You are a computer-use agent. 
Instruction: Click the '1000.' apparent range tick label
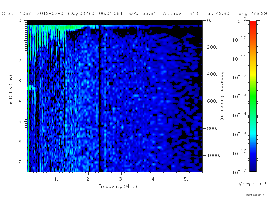point(214,155)
